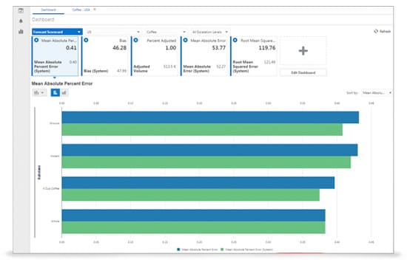Open the Coffee product dropdown
This screenshot has width=407, height=271.
click(166, 32)
